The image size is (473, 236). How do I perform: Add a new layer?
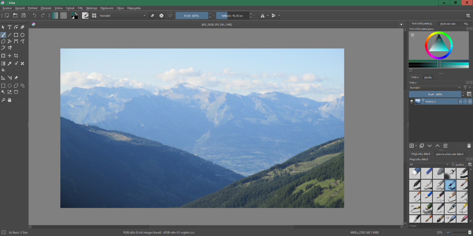point(412,146)
